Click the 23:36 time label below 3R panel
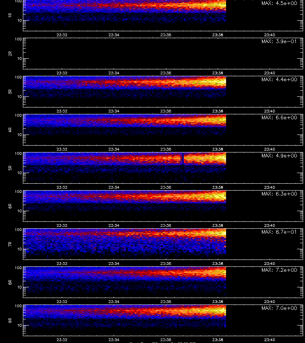Viewport: 305px width, 343px height. [x=165, y=111]
